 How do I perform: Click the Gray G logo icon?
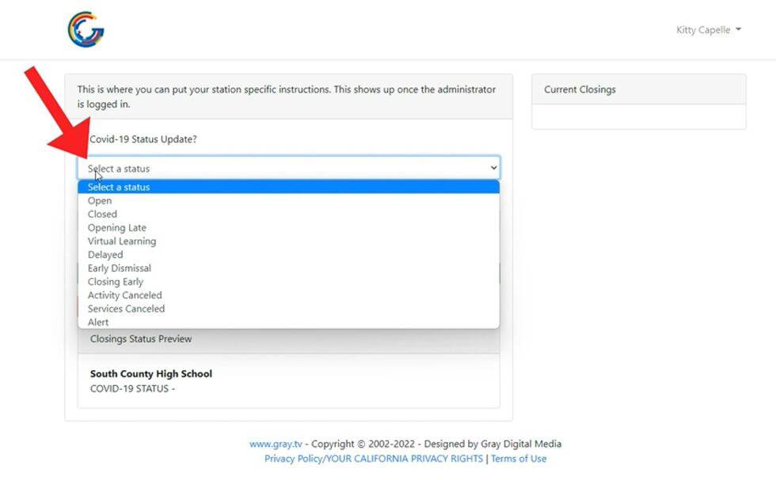[86, 30]
